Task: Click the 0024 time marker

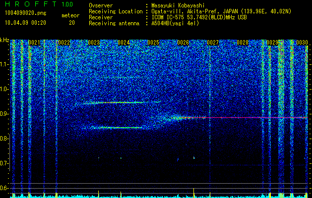Action: pos(124,43)
